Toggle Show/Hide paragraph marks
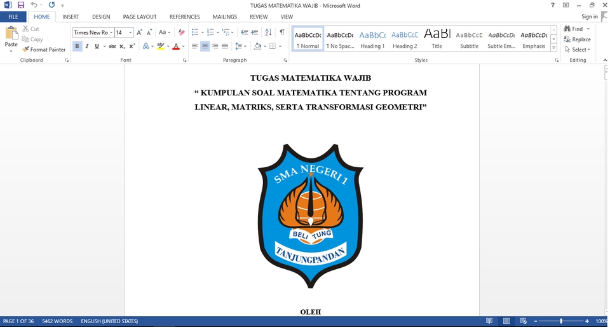The height and width of the screenshot is (327, 610). click(x=281, y=32)
